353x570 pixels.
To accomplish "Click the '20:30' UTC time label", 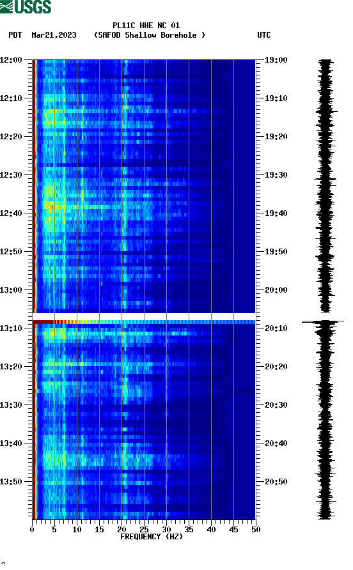I will 276,405.
